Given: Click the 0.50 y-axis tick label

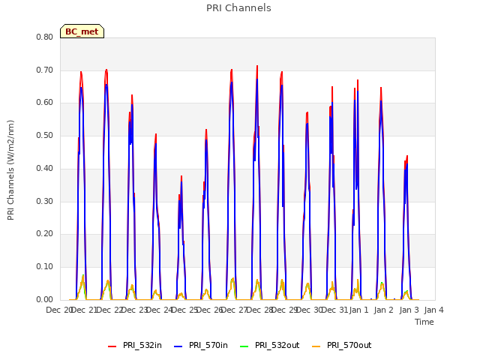Looking at the screenshot, I should pyautogui.click(x=45, y=135).
